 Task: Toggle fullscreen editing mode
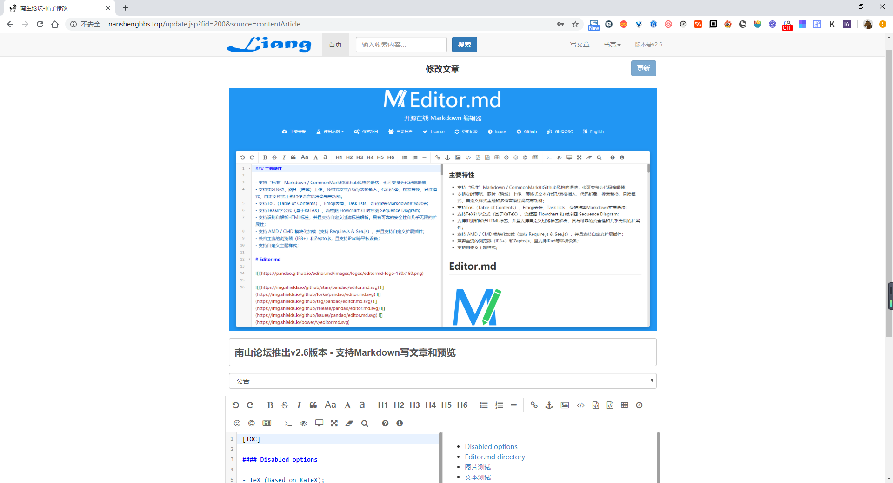334,423
